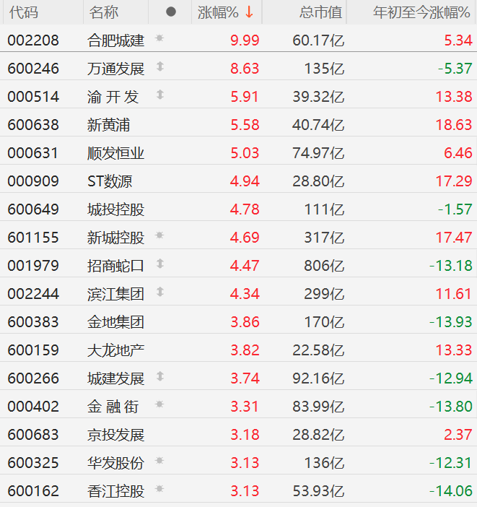The image size is (477, 507).
Task: Select stock code 600383
Action: point(33,321)
